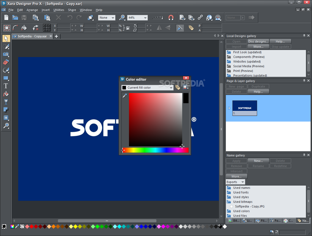Click the tag icon in Color editor
The image size is (312, 236).
coord(178,87)
